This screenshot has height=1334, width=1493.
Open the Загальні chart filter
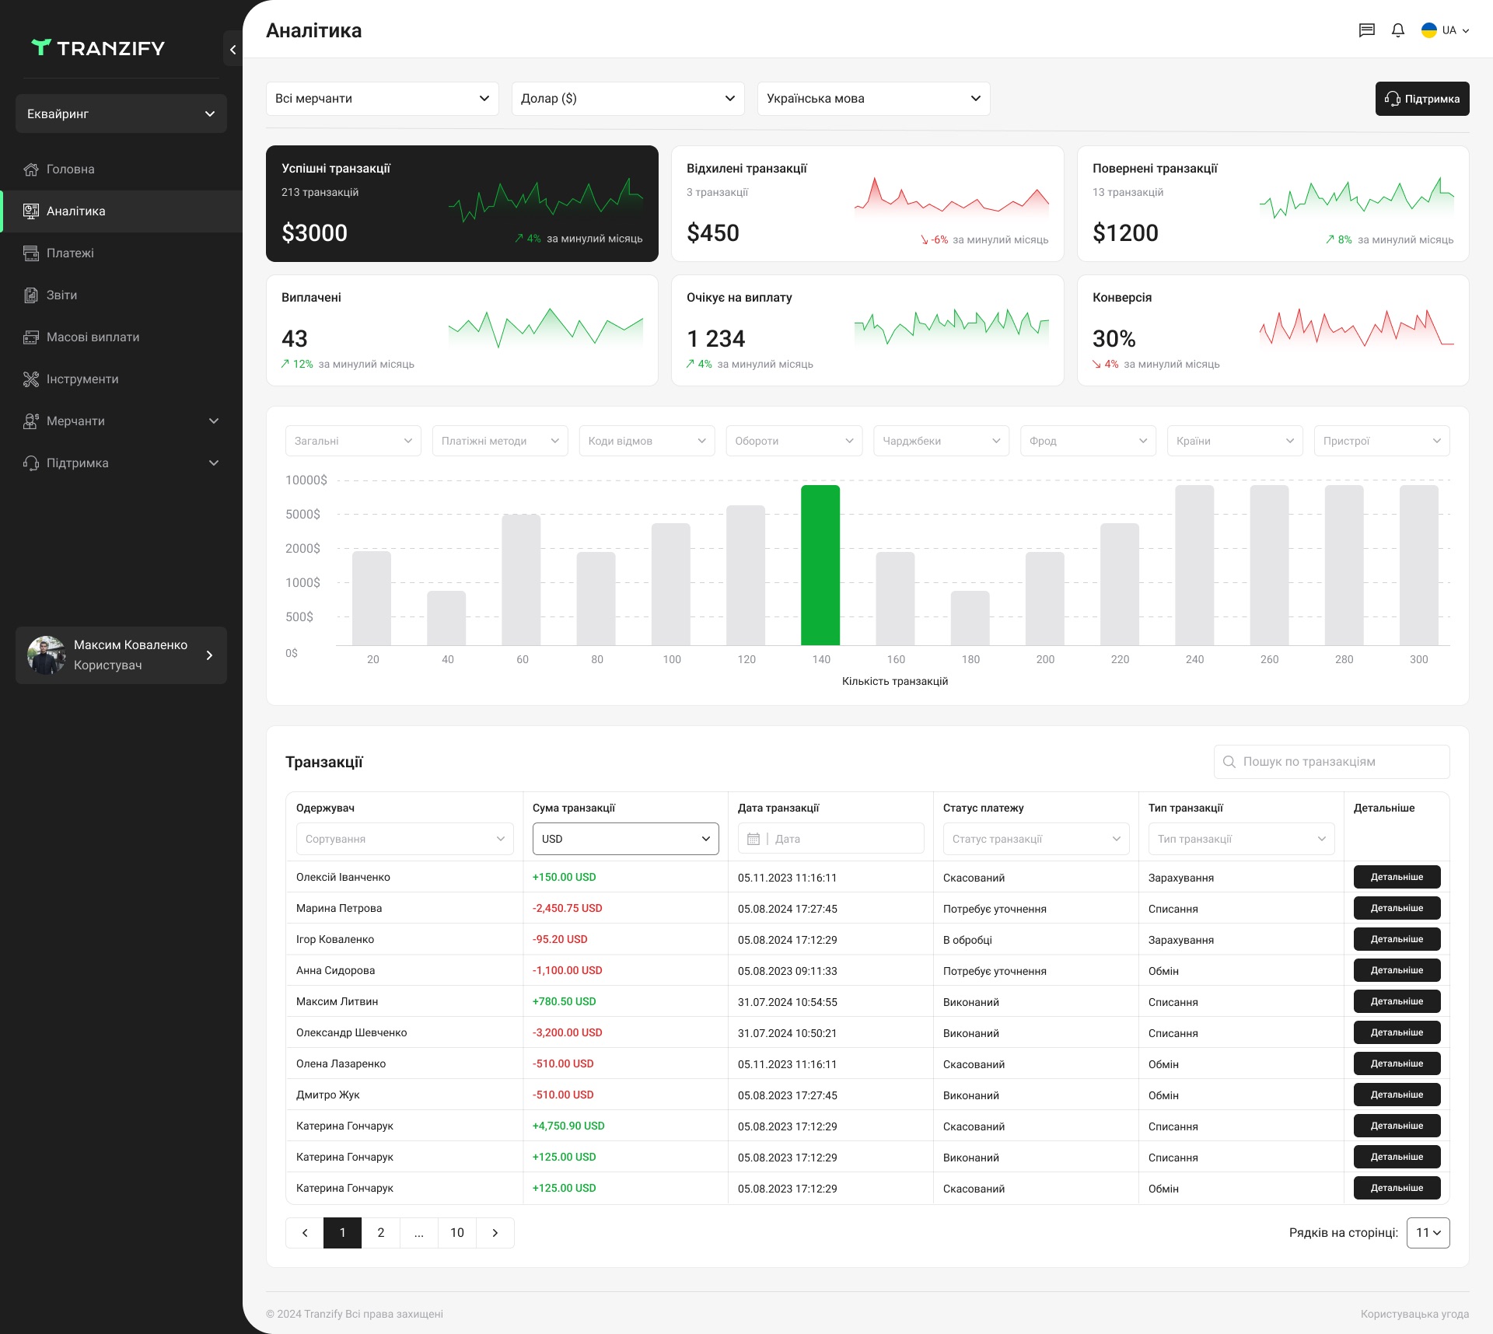pos(353,441)
